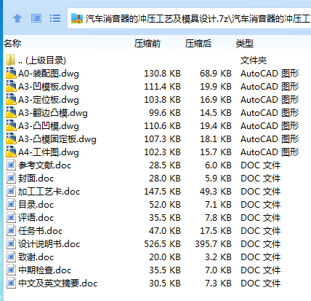Viewport: 311px width, 301px height.
Task: Click the Word icon of 评语.doc
Action: coord(11,217)
